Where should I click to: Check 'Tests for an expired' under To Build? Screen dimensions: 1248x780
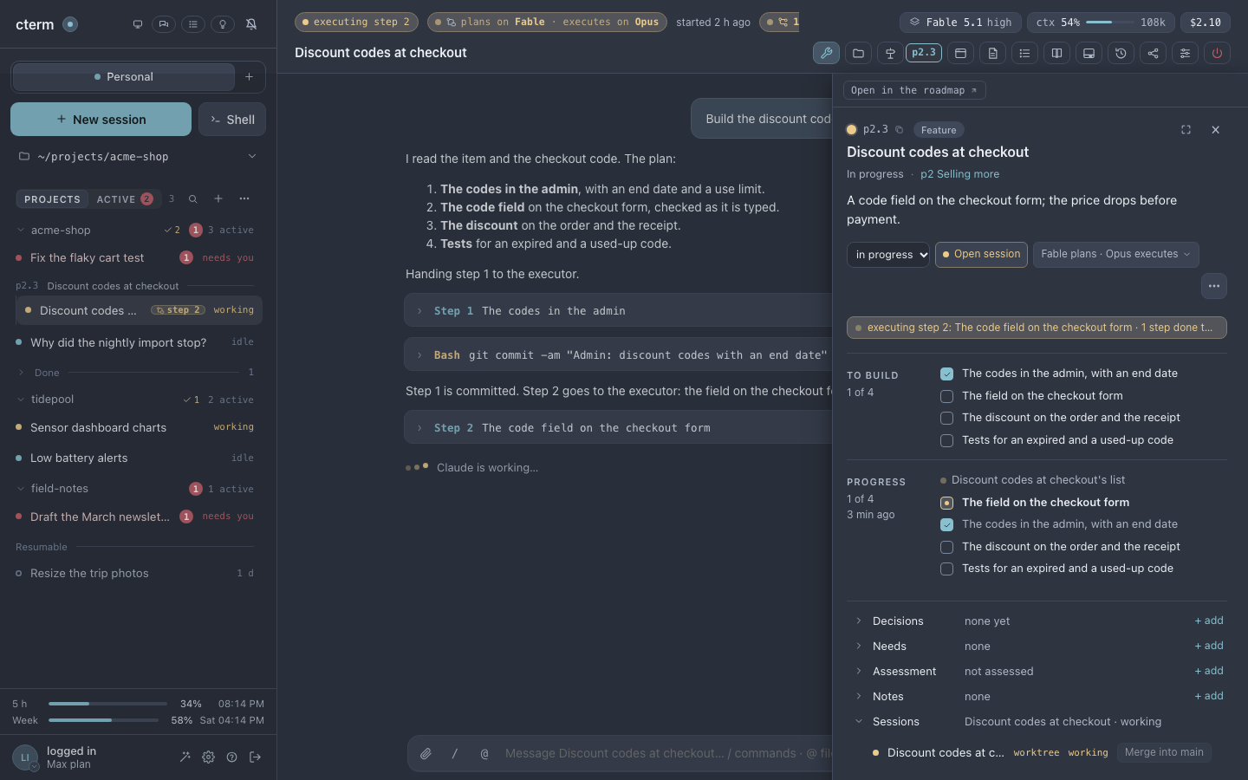[946, 440]
